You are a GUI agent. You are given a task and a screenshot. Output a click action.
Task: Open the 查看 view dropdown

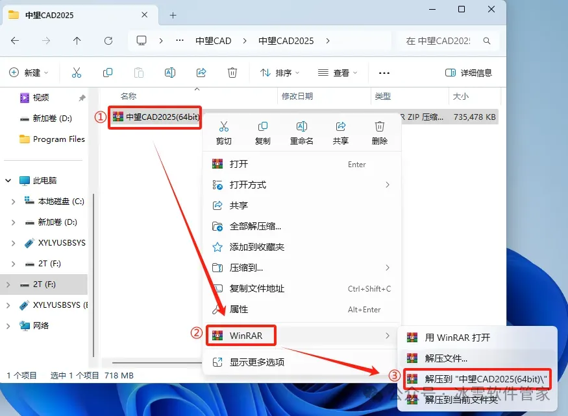[338, 73]
